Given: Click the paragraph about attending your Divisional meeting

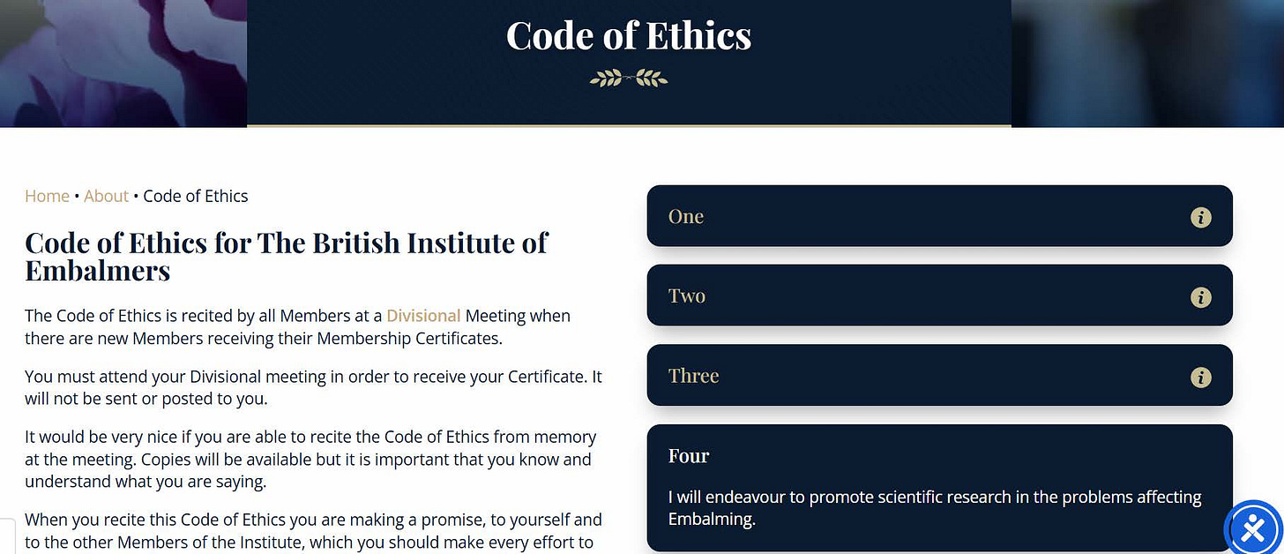Looking at the screenshot, I should pos(313,387).
